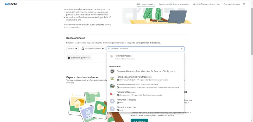
Task: Click Ver sugerencias de búsqueda link
Action: 148,43
